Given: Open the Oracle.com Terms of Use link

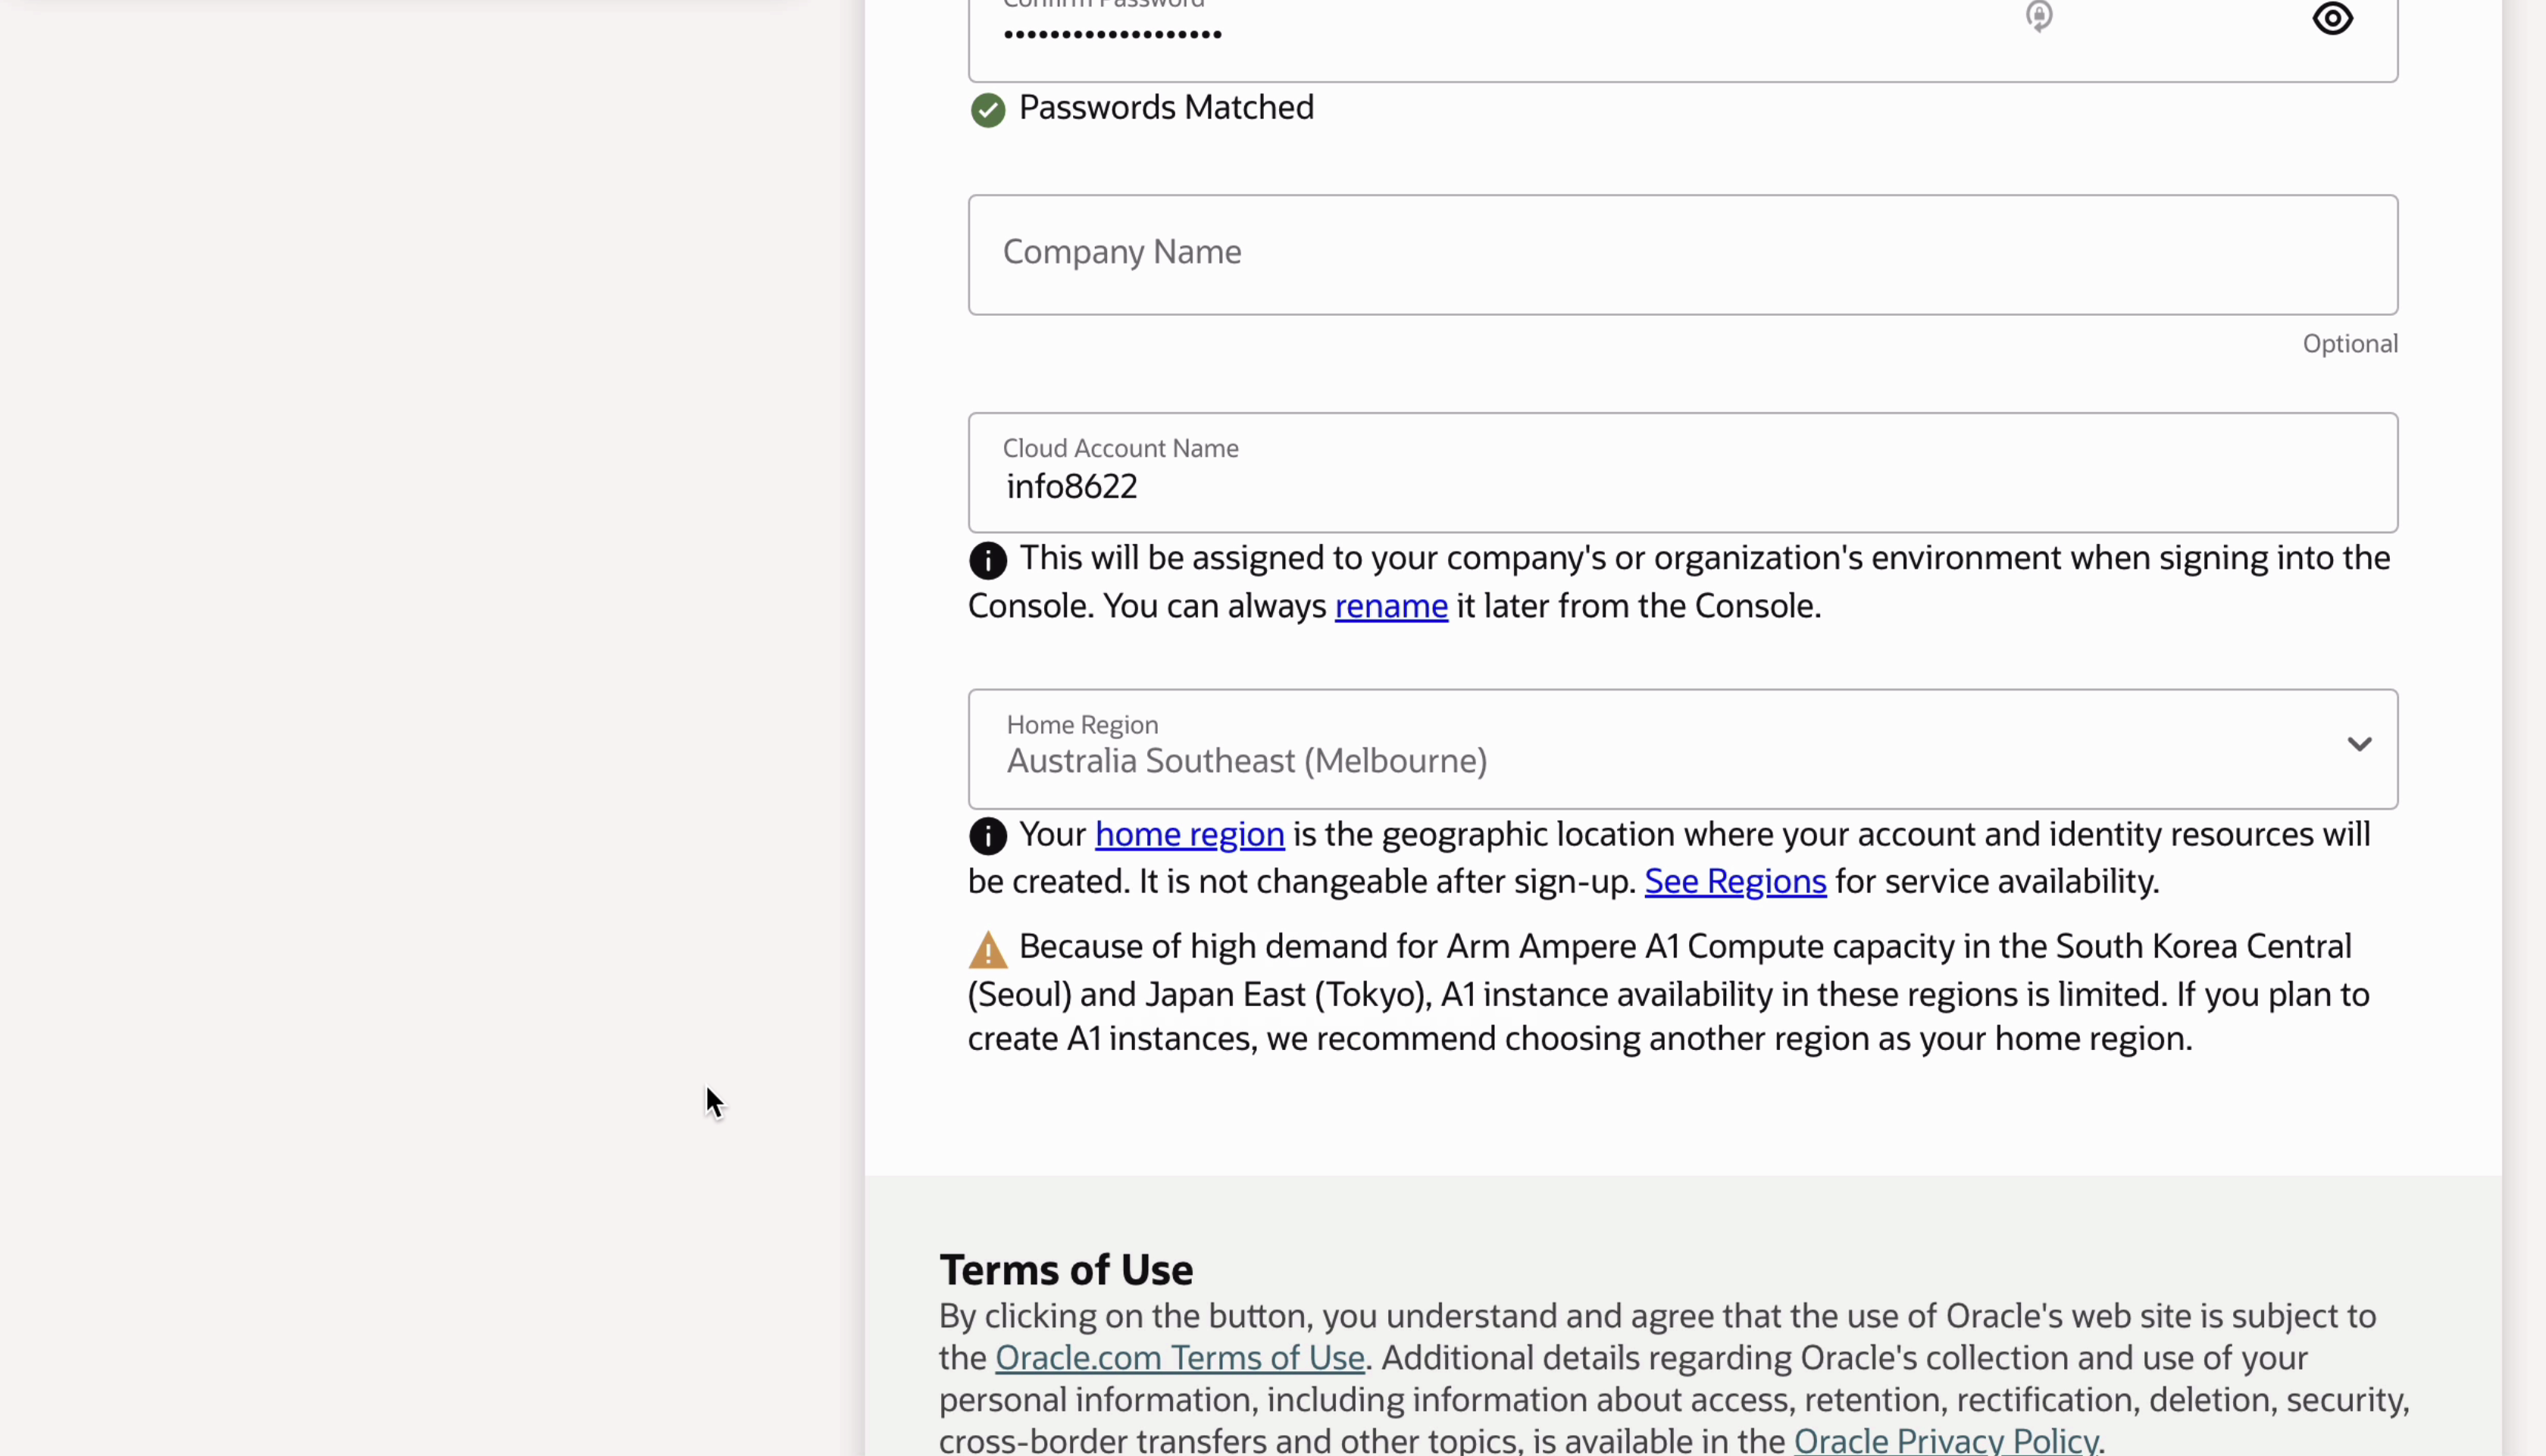Looking at the screenshot, I should pos(1179,1357).
